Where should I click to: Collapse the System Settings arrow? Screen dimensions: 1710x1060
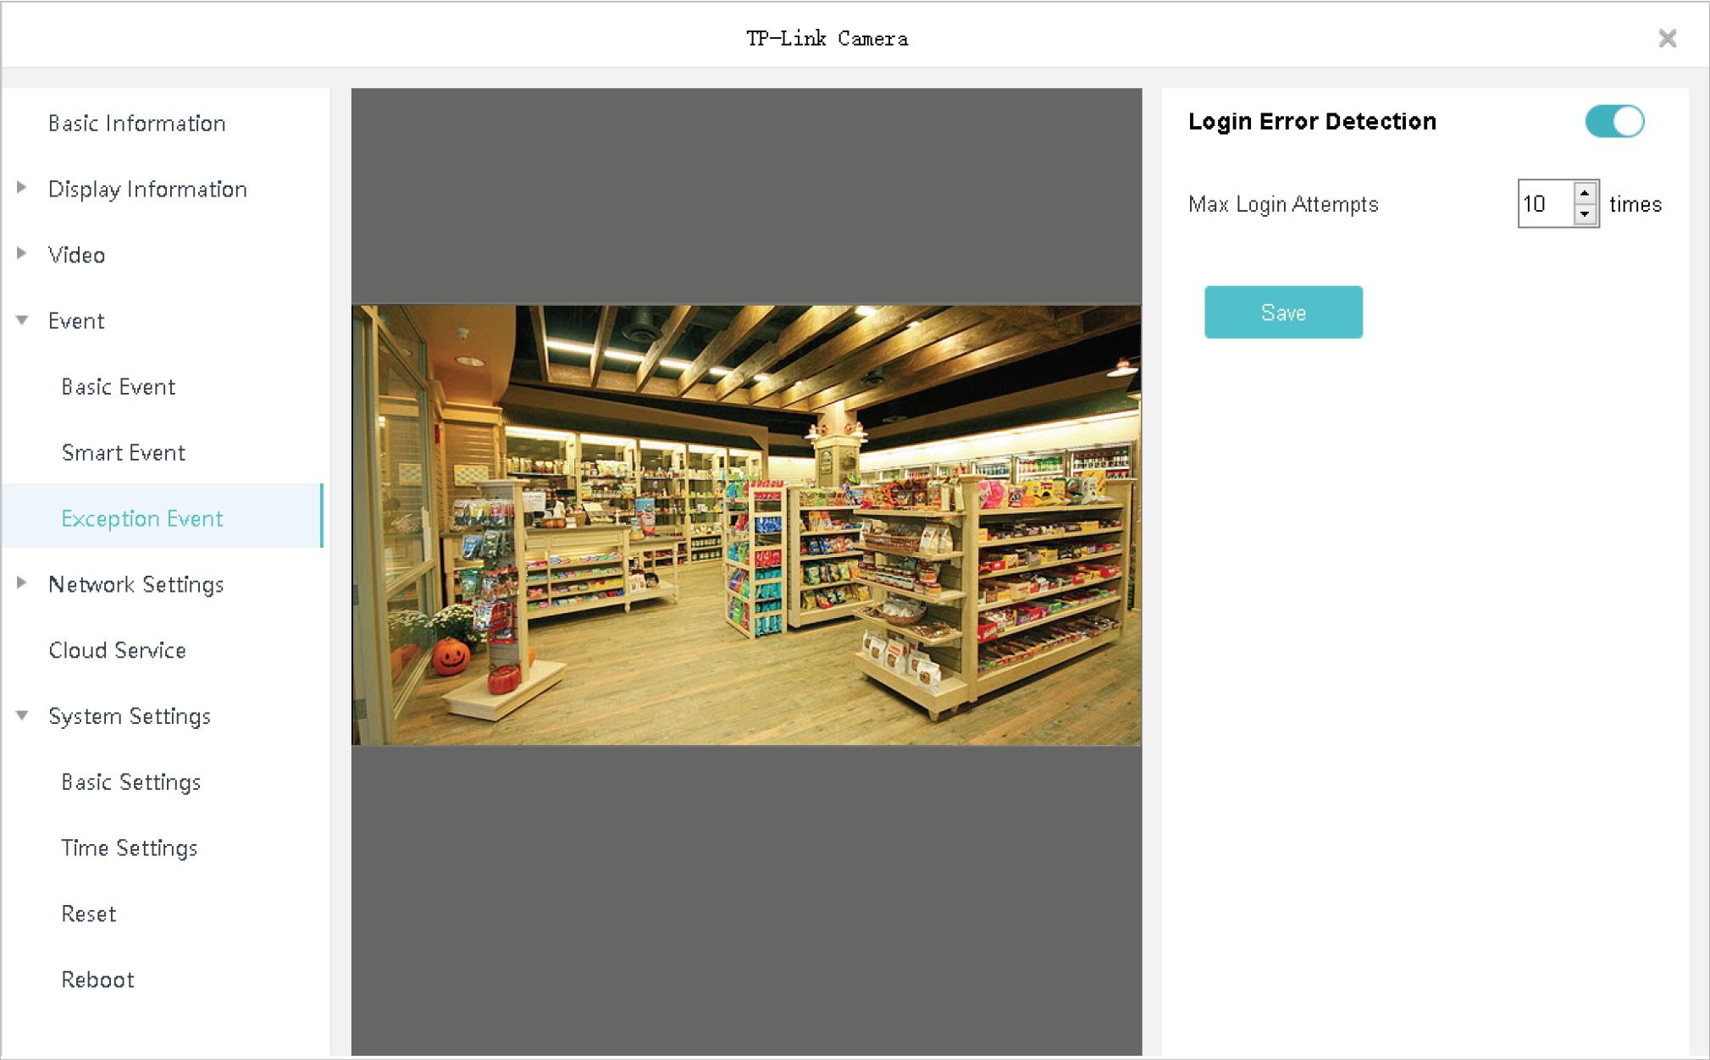pyautogui.click(x=22, y=715)
